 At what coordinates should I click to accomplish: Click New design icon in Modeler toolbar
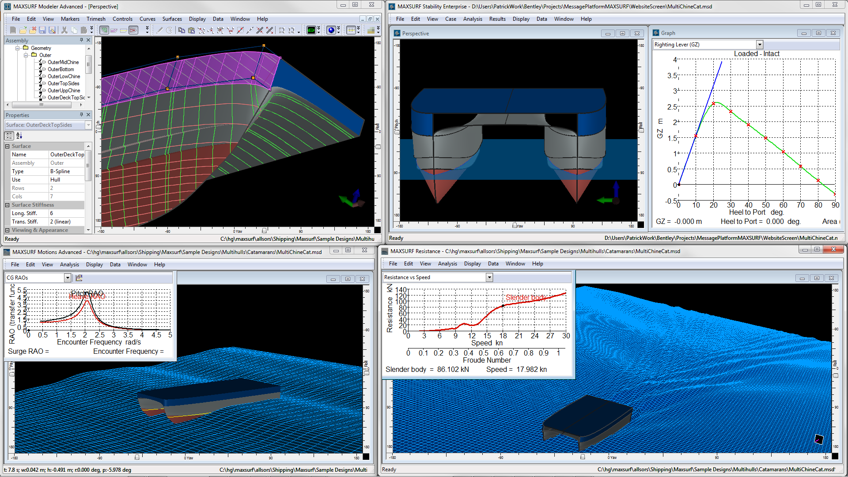13,30
